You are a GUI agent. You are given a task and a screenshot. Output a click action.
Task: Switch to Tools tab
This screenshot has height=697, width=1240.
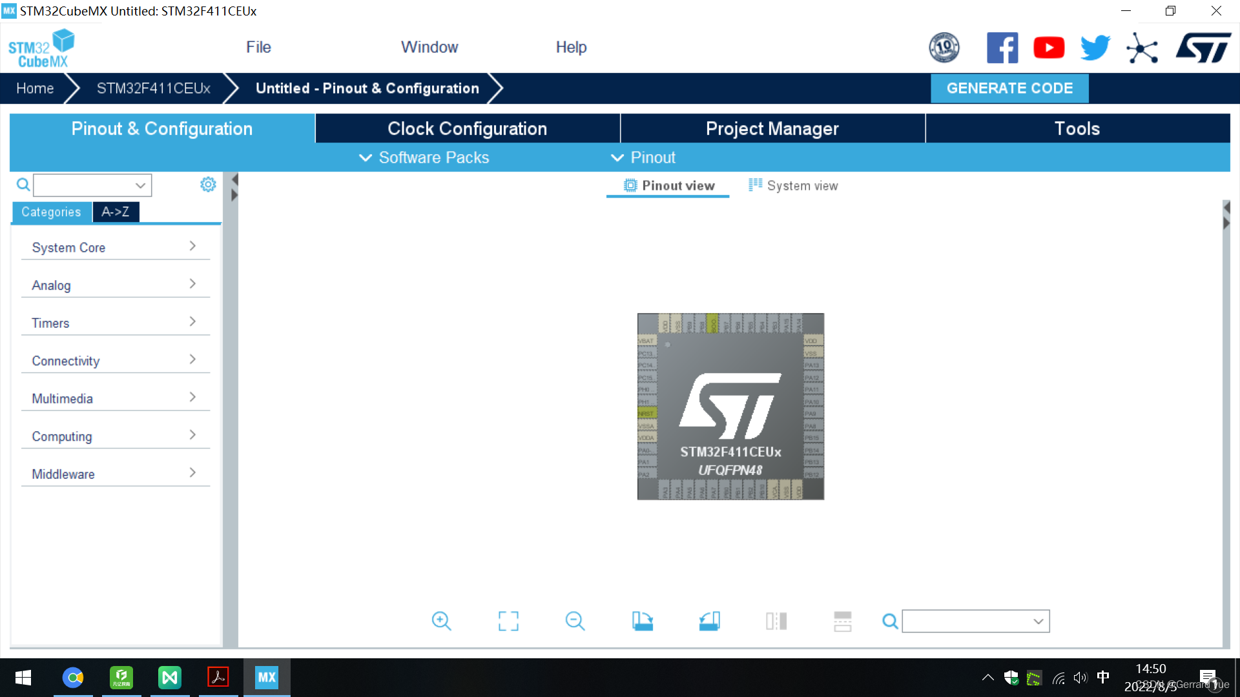pyautogui.click(x=1077, y=128)
